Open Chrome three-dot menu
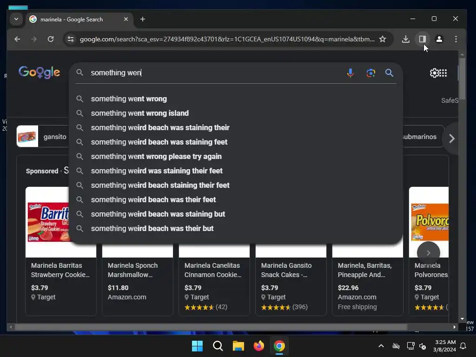 click(456, 39)
